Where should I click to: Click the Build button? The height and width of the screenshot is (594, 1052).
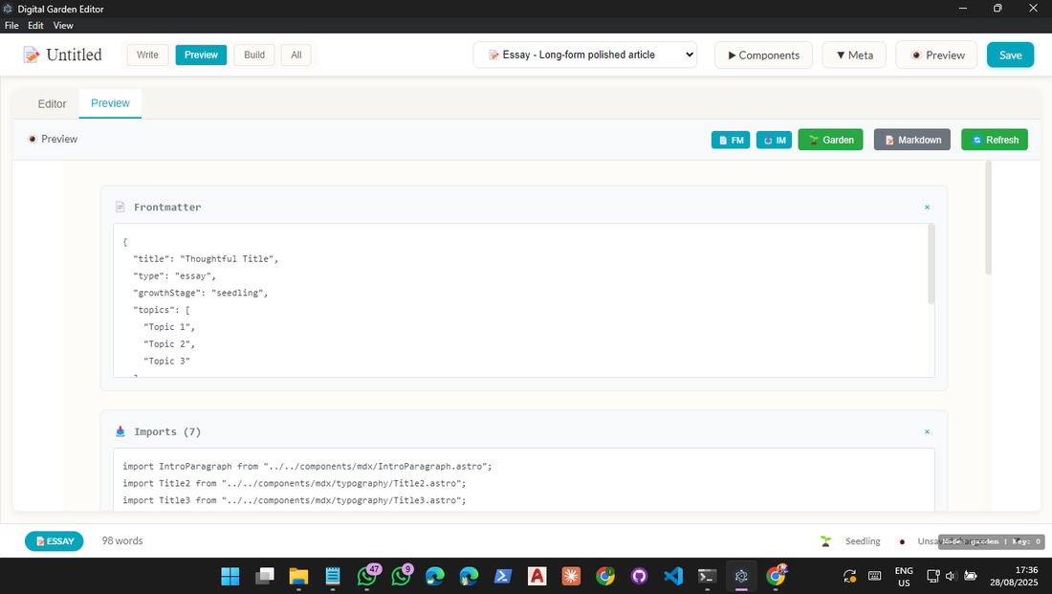click(253, 55)
